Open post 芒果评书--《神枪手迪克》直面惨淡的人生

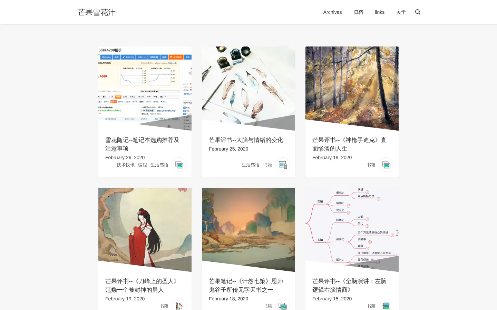[x=349, y=144]
